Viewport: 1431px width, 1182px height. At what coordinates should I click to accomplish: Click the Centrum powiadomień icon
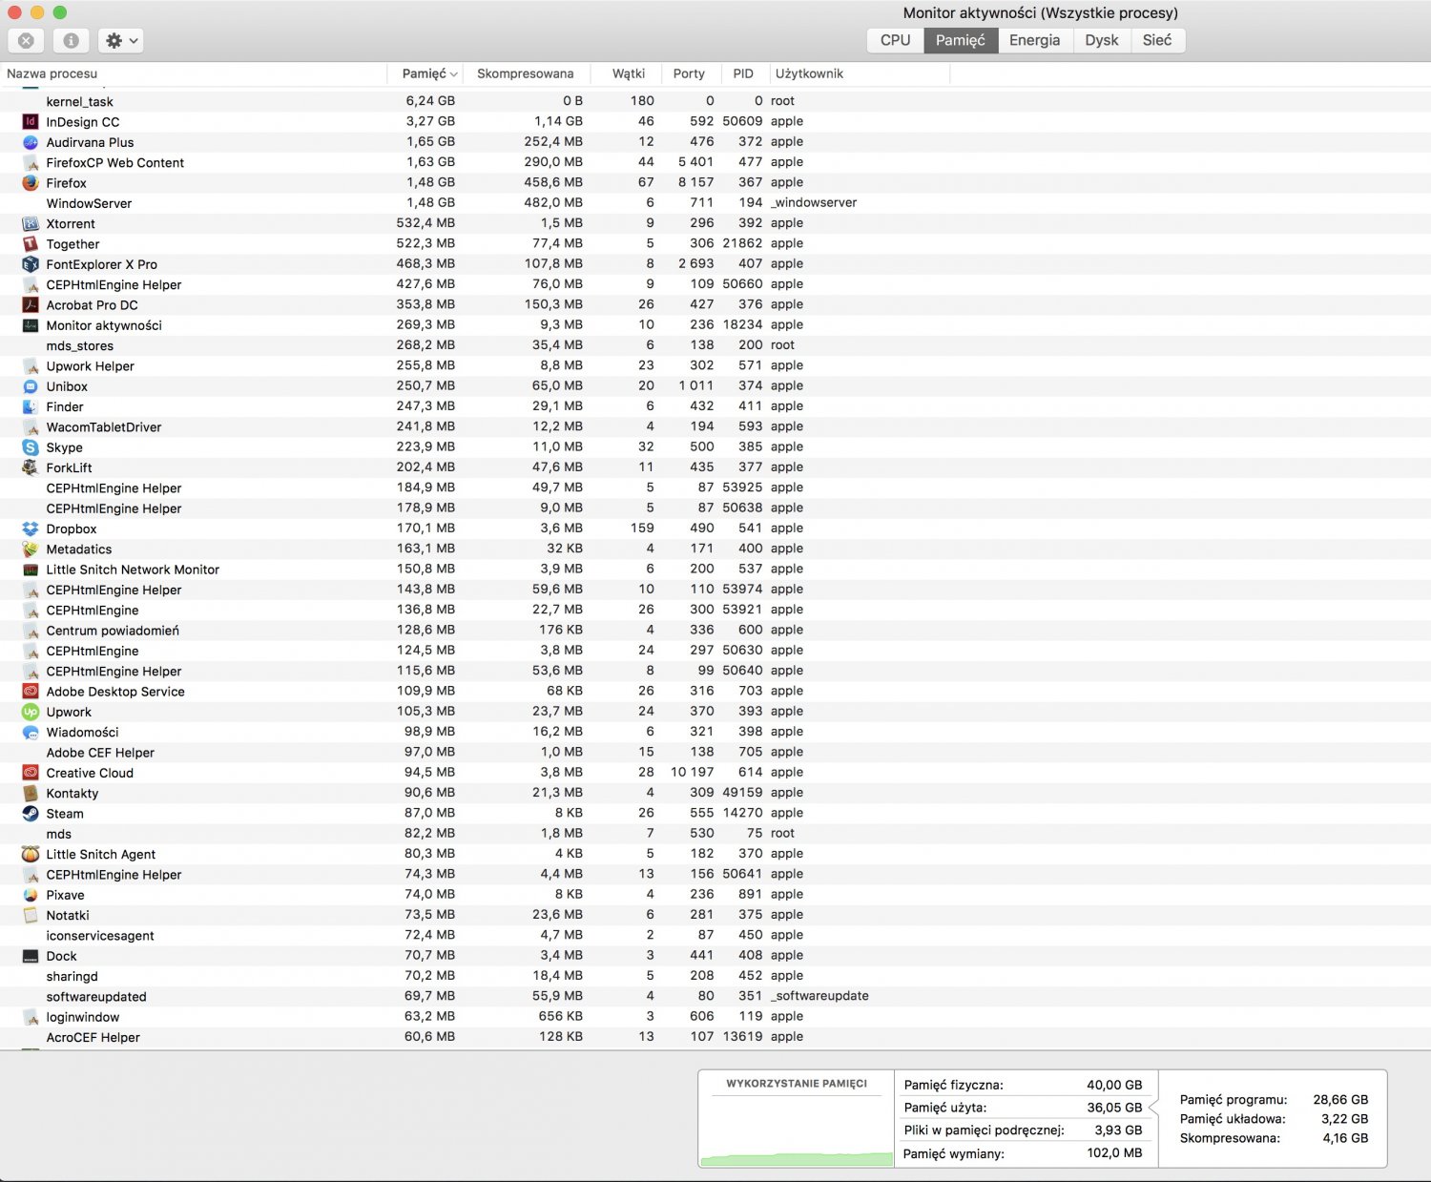(x=31, y=631)
